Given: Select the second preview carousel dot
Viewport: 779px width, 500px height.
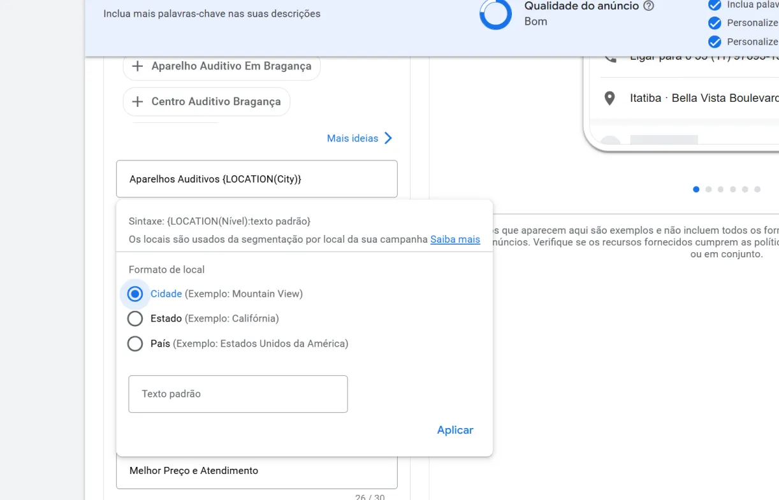Looking at the screenshot, I should pyautogui.click(x=708, y=189).
